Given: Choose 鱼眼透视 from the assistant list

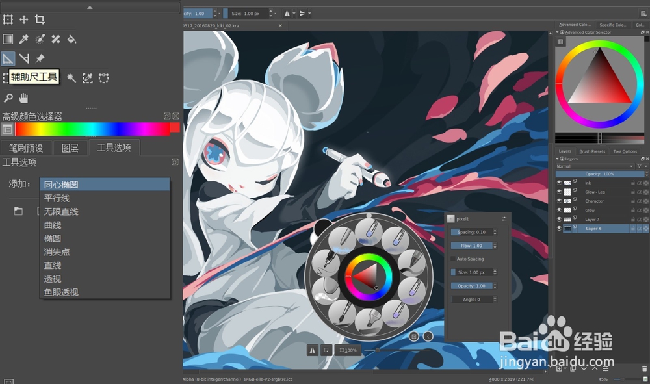Looking at the screenshot, I should tap(105, 292).
